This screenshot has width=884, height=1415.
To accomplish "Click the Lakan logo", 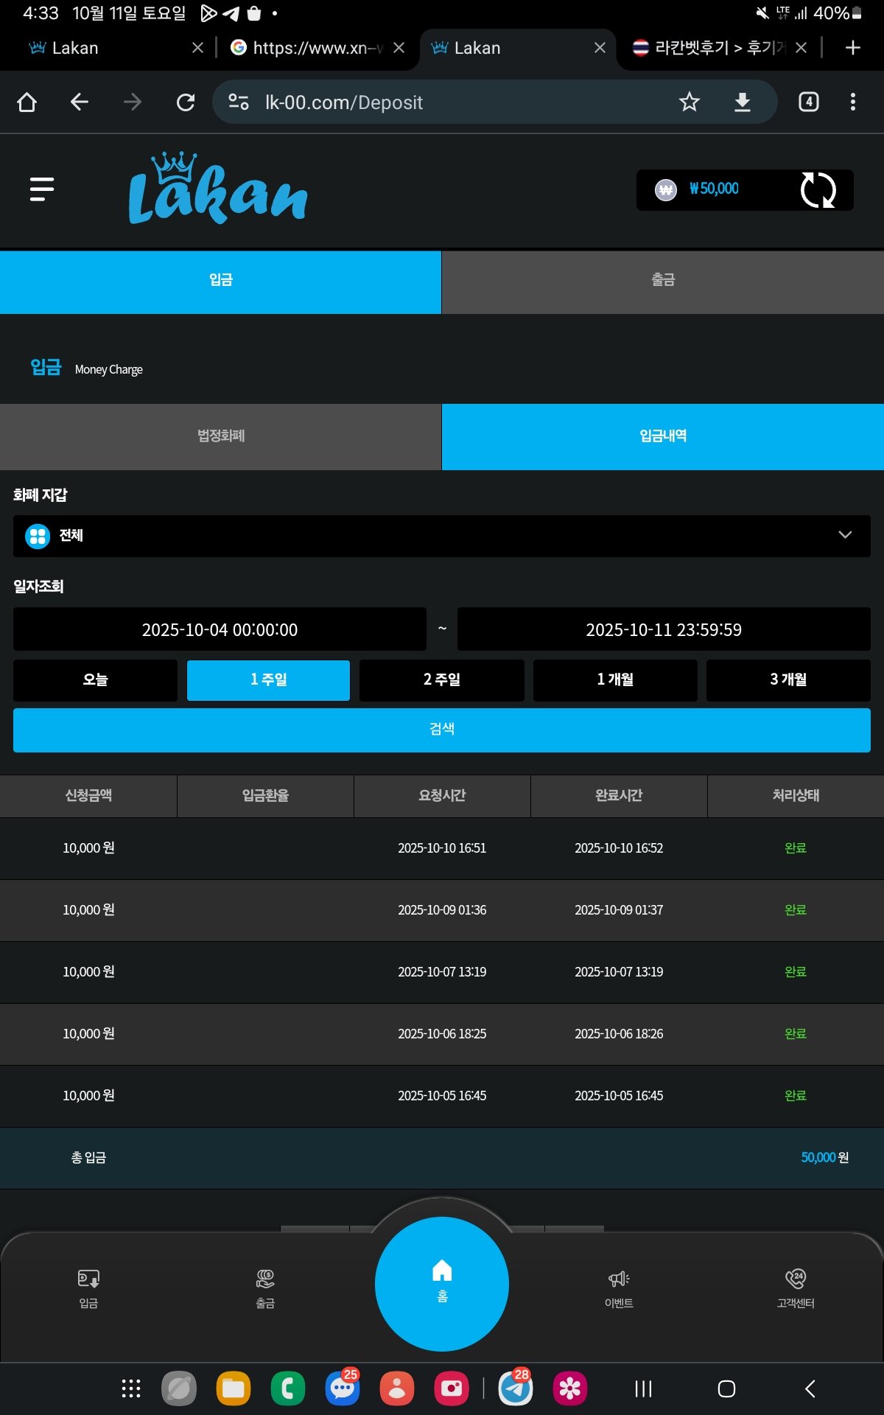I will 218,189.
